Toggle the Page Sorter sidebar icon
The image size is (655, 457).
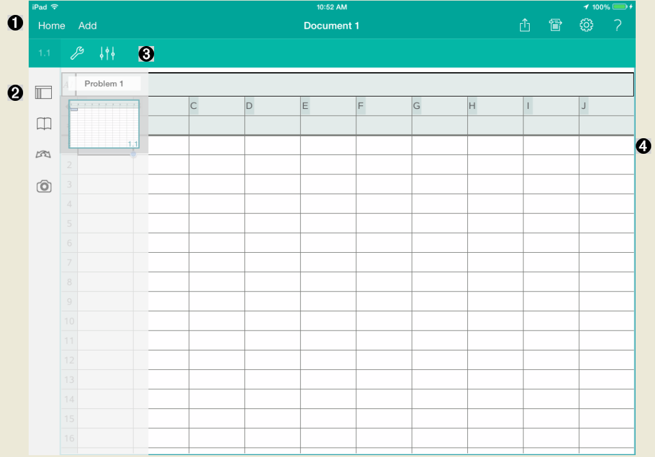pyautogui.click(x=44, y=93)
